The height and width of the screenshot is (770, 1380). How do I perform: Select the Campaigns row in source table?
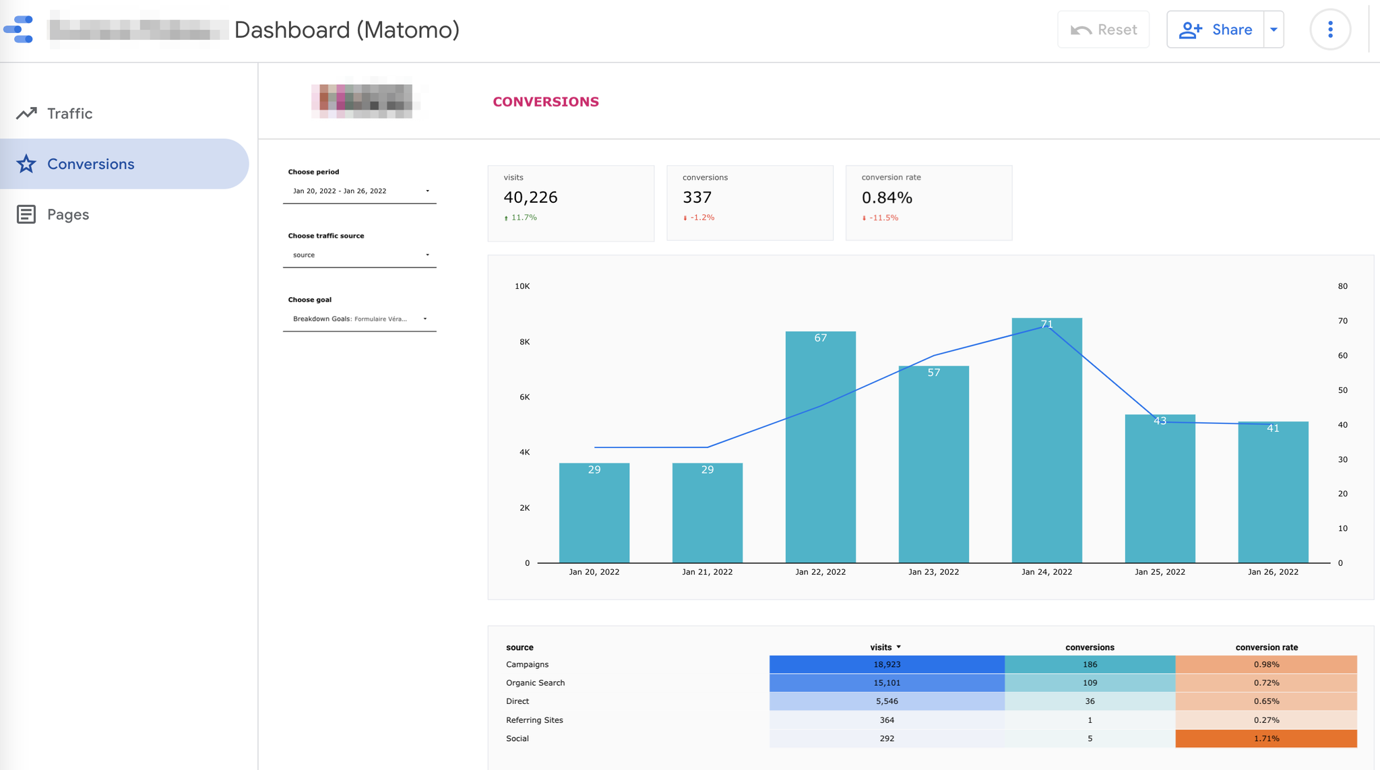527,664
